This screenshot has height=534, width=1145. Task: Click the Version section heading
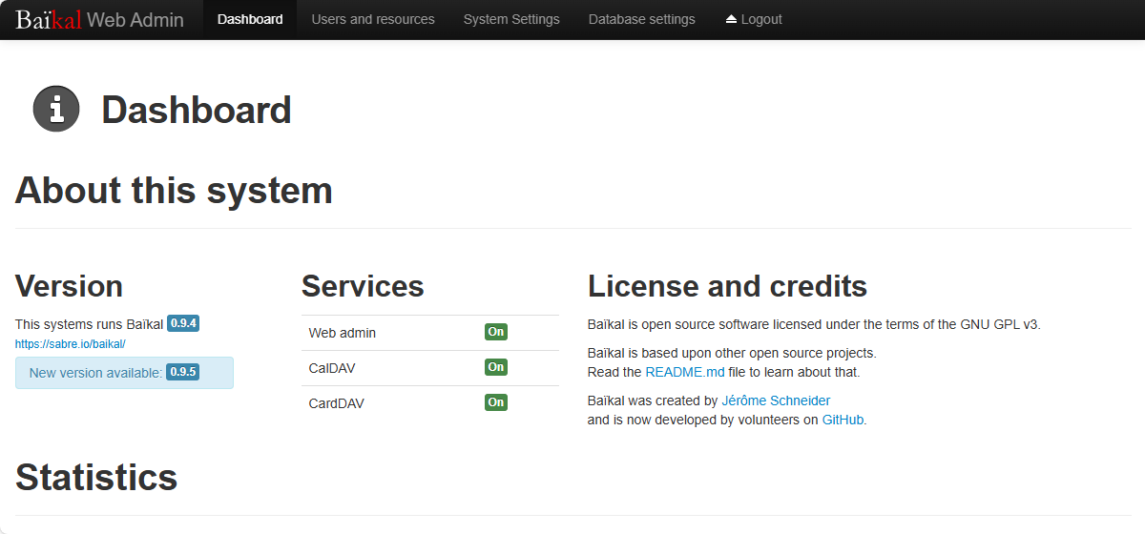(69, 286)
